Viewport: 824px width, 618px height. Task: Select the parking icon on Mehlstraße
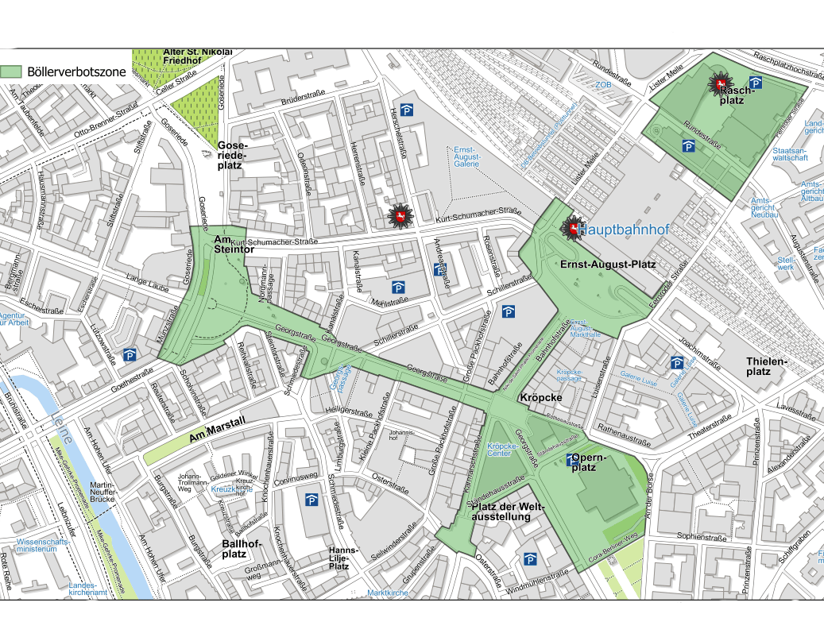[x=398, y=287]
